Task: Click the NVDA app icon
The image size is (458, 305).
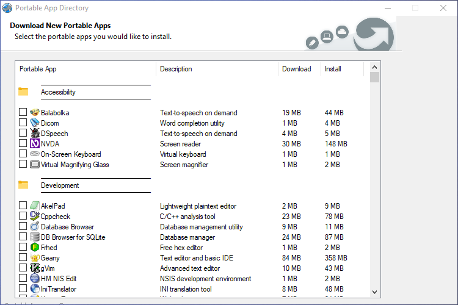Action: (35, 144)
